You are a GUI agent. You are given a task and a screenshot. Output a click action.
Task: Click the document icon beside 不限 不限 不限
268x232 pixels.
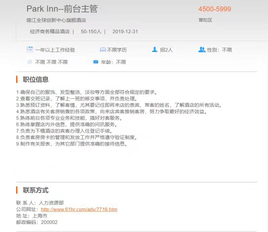coord(29,62)
